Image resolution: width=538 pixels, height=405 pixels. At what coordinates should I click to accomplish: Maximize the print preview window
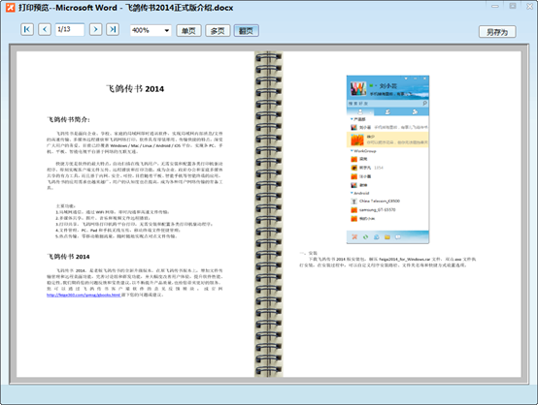pyautogui.click(x=513, y=6)
